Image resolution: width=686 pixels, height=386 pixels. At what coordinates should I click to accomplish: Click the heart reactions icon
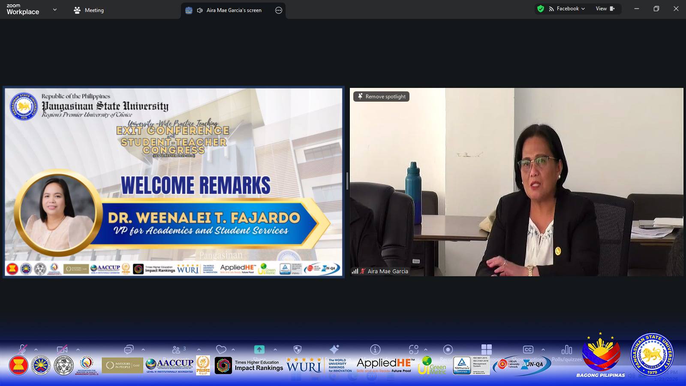pyautogui.click(x=221, y=350)
